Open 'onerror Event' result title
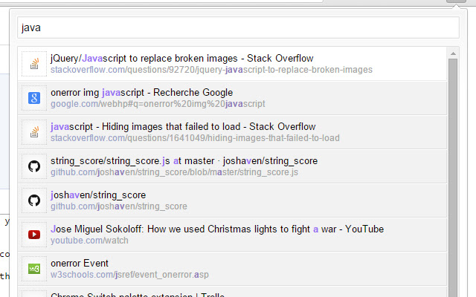This screenshot has height=297, width=476. 80,264
